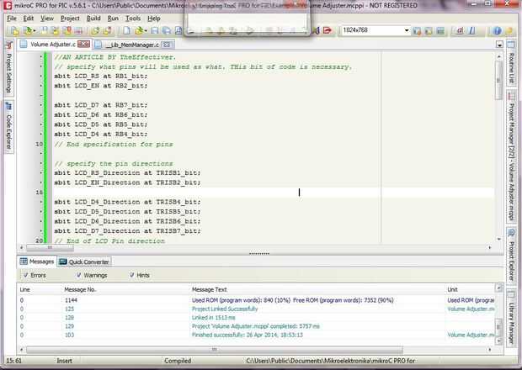
Task: Open the Help menu
Action: point(154,18)
